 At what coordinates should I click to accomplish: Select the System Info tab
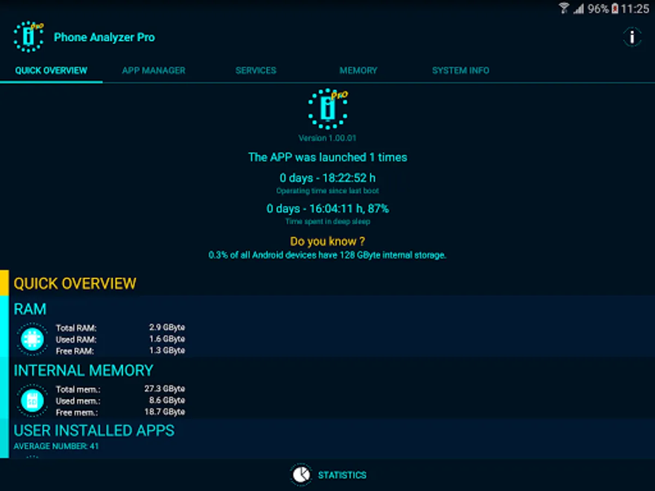coord(461,70)
